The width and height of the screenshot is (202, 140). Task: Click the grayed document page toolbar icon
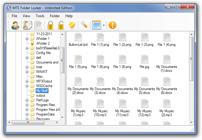click(38, 25)
